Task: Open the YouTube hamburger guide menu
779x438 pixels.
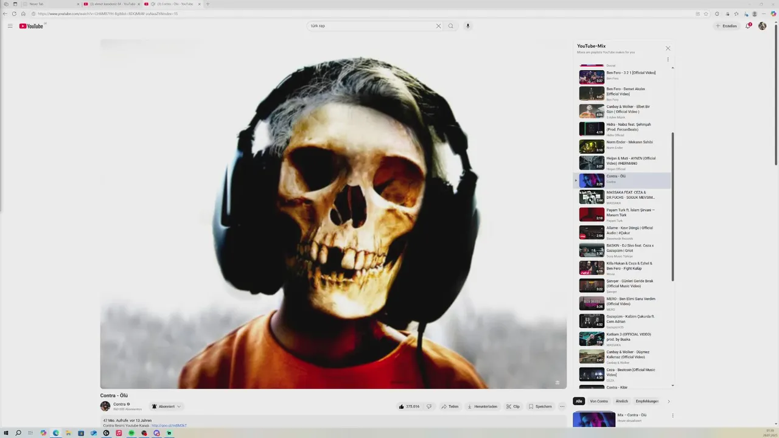Action: coord(10,26)
